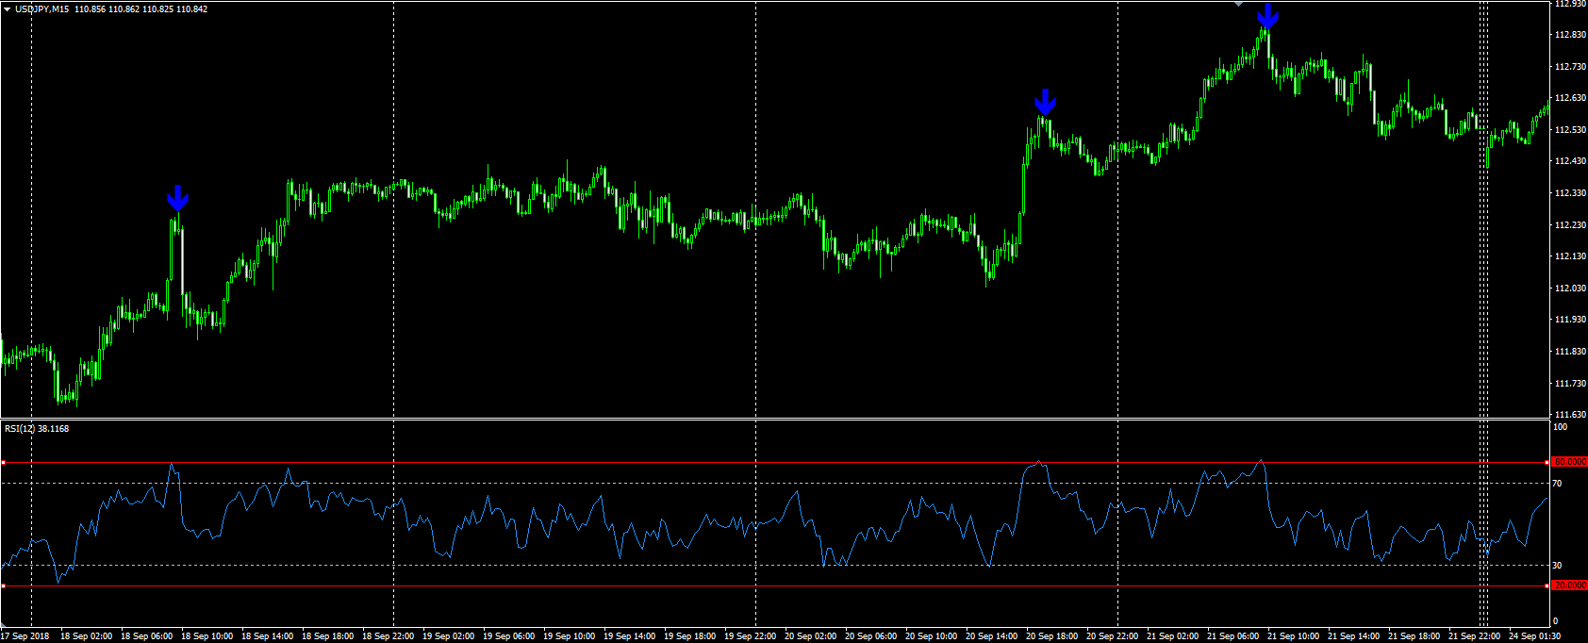Image resolution: width=1588 pixels, height=643 pixels.
Task: Click the 21 Sep 14:00 time label
Action: point(1354,636)
